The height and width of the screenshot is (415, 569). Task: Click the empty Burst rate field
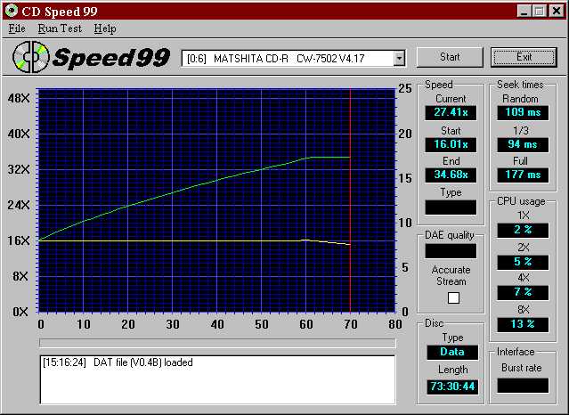(x=523, y=386)
